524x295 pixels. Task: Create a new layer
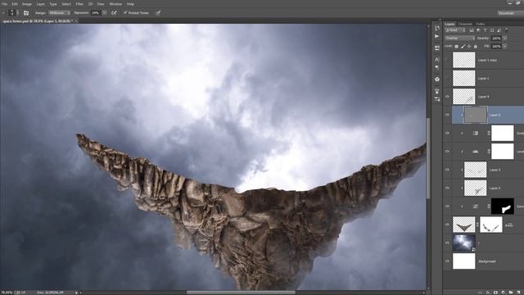pyautogui.click(x=518, y=293)
